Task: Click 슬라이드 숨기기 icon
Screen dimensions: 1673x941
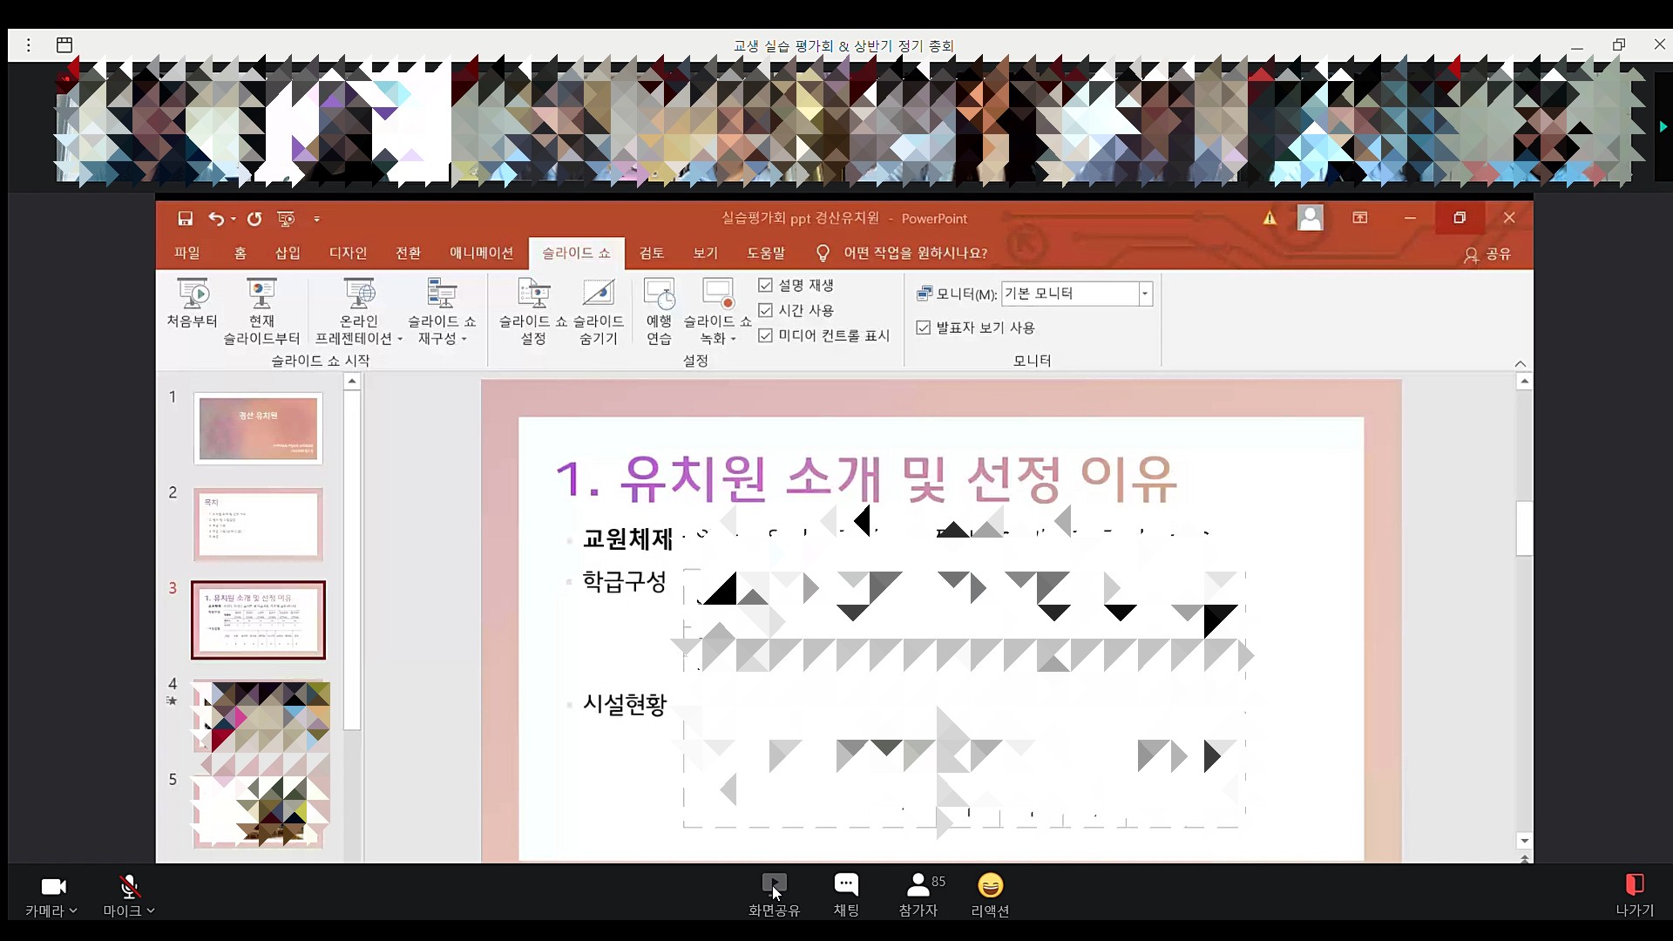Action: 599,295
